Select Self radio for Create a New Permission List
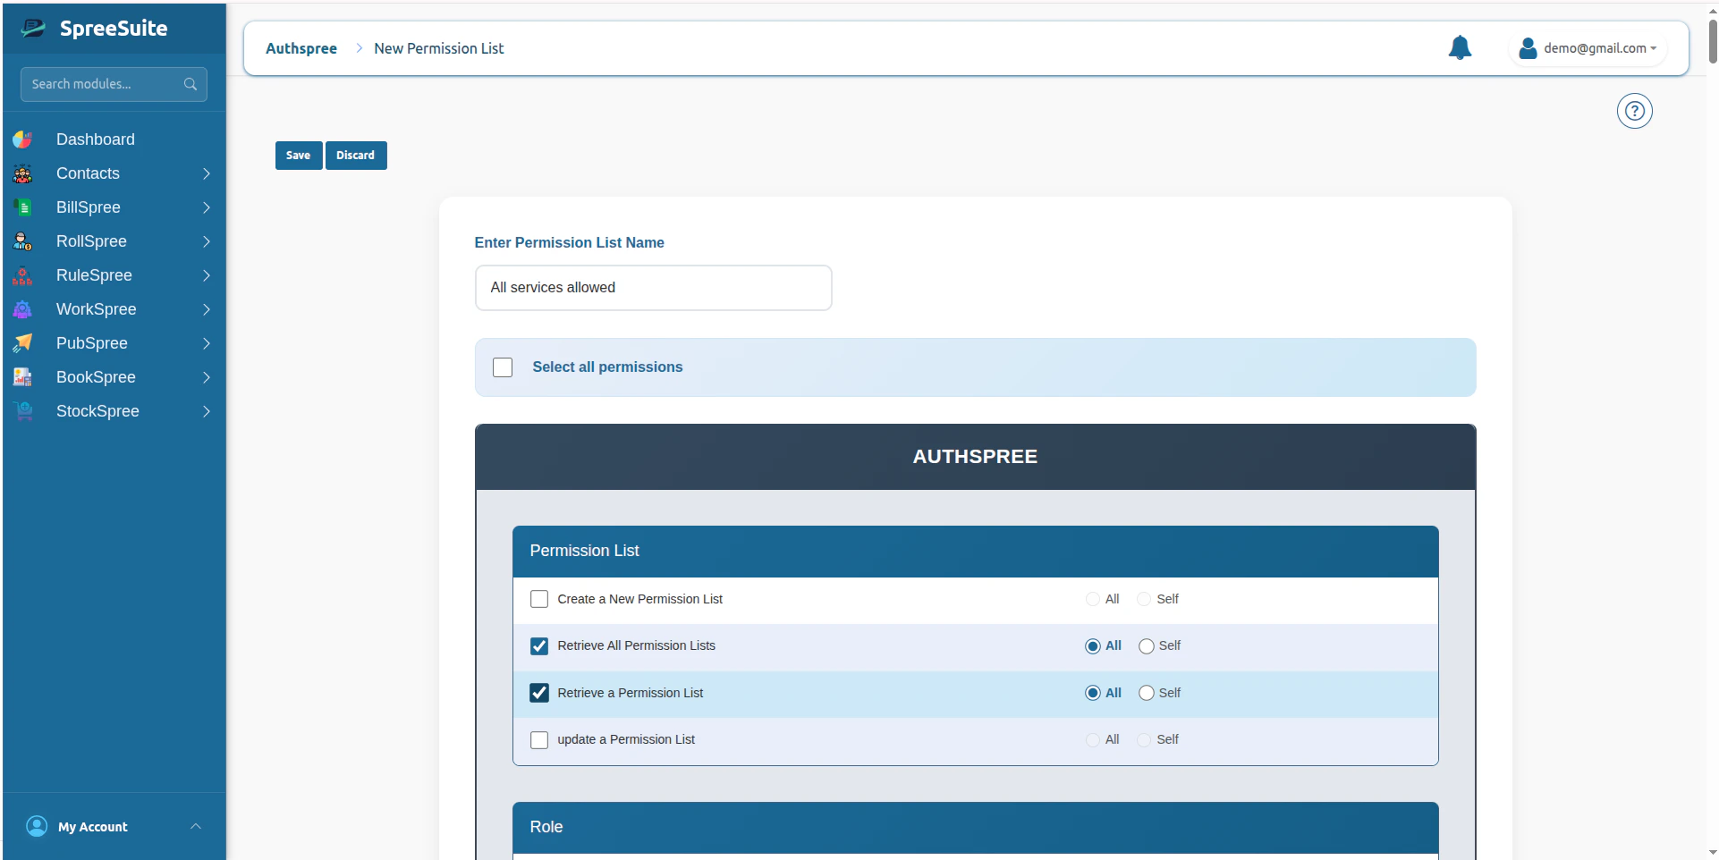Image resolution: width=1719 pixels, height=860 pixels. point(1144,599)
